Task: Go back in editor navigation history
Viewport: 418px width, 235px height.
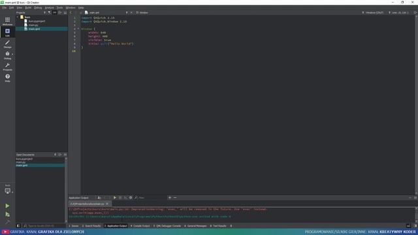Action: tap(71, 12)
